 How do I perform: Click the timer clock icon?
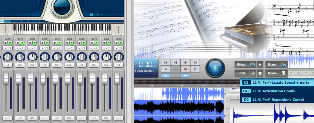click(x=260, y=73)
